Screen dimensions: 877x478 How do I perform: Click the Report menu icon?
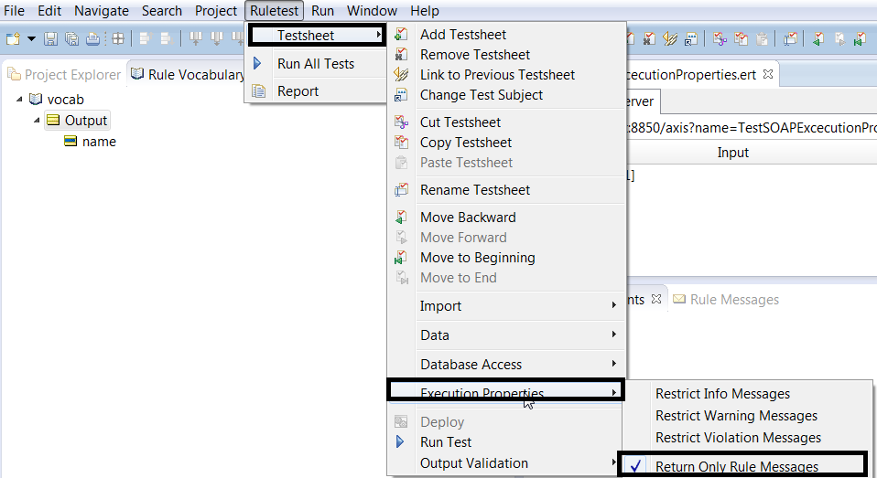point(258,91)
